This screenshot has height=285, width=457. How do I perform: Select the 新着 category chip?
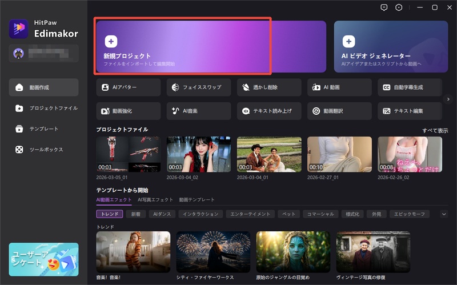pos(136,214)
